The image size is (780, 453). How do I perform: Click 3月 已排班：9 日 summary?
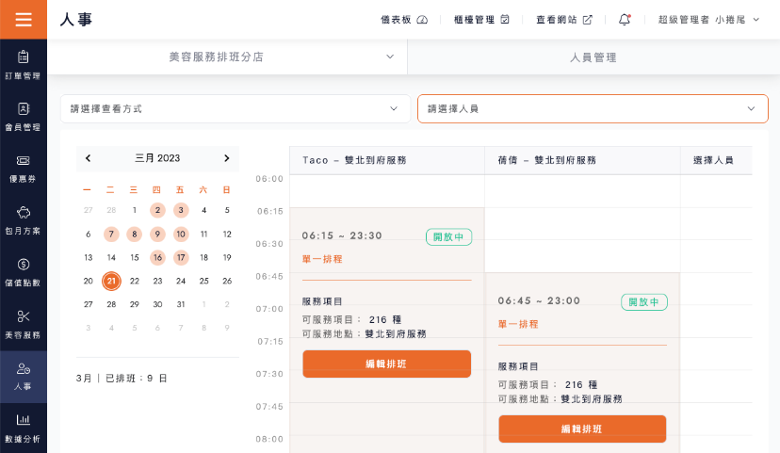pos(122,379)
